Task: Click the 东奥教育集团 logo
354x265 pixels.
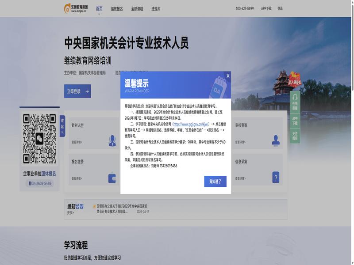Action: pyautogui.click(x=76, y=8)
